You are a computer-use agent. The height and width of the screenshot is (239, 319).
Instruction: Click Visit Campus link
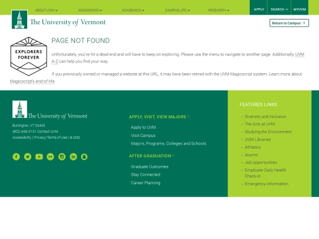pos(143,135)
